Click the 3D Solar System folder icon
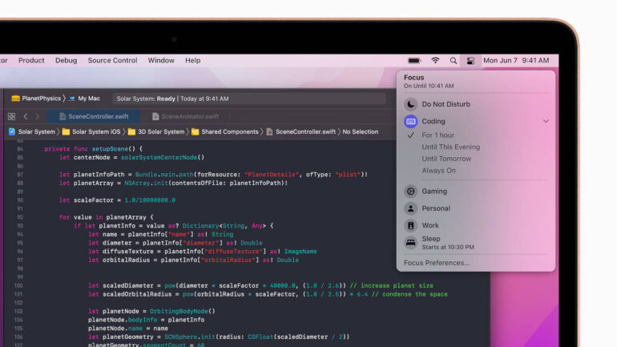The height and width of the screenshot is (347, 617). [x=132, y=131]
